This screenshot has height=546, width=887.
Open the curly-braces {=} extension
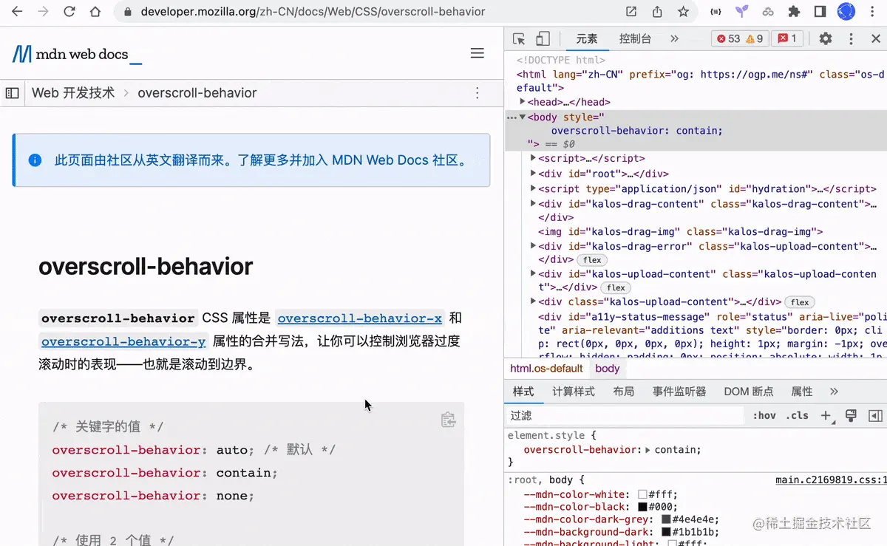coord(715,12)
